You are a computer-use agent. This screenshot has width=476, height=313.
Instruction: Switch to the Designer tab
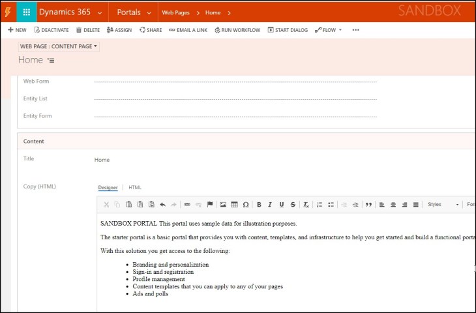pyautogui.click(x=108, y=187)
